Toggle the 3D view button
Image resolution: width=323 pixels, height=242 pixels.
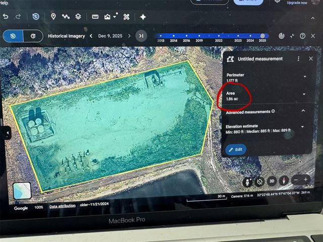pyautogui.click(x=272, y=181)
